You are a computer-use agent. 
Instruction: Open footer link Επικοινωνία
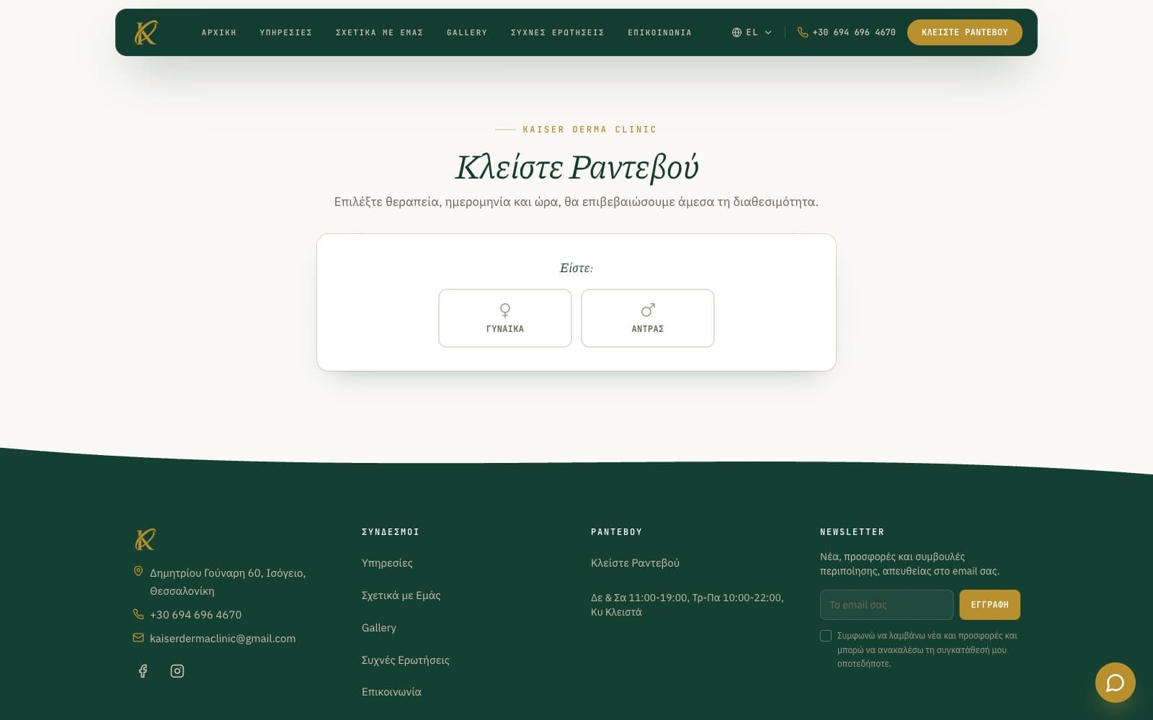391,692
